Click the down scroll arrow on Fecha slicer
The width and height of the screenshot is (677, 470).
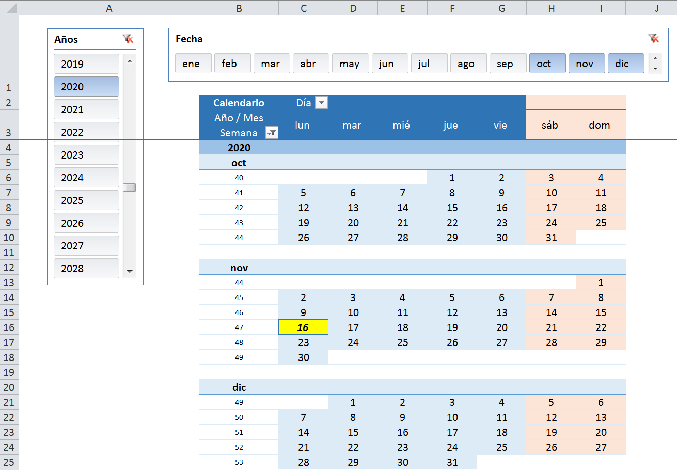[655, 68]
